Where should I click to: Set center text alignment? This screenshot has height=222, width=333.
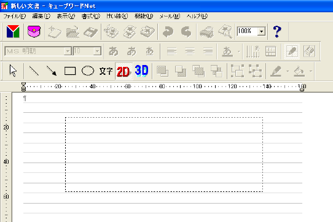click(190, 52)
